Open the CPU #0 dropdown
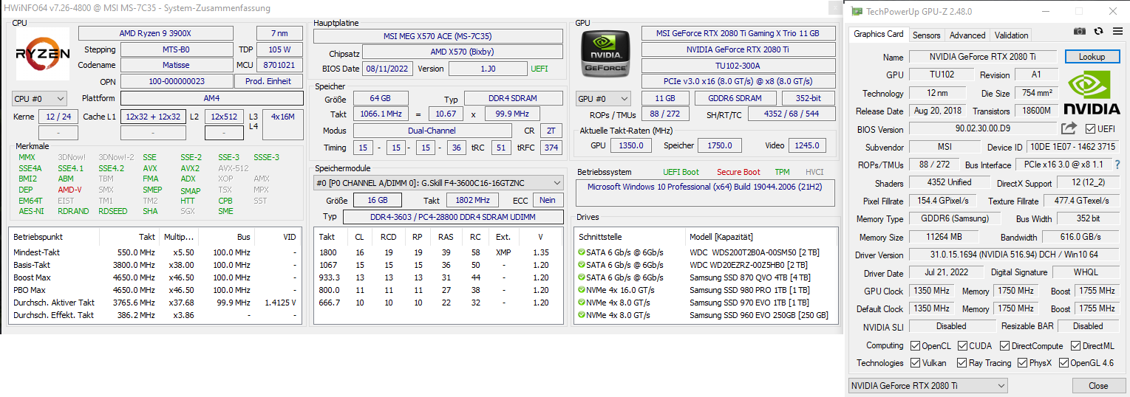Viewport: 1130px width, 397px height. 39,98
